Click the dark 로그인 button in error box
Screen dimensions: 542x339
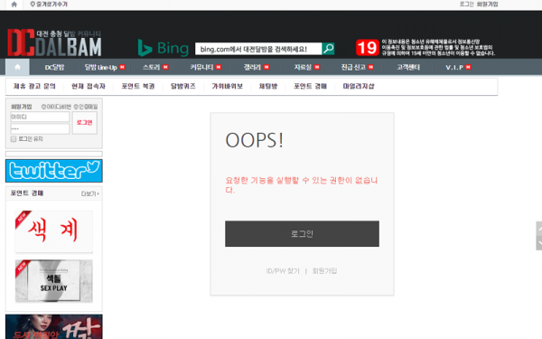pyautogui.click(x=302, y=234)
